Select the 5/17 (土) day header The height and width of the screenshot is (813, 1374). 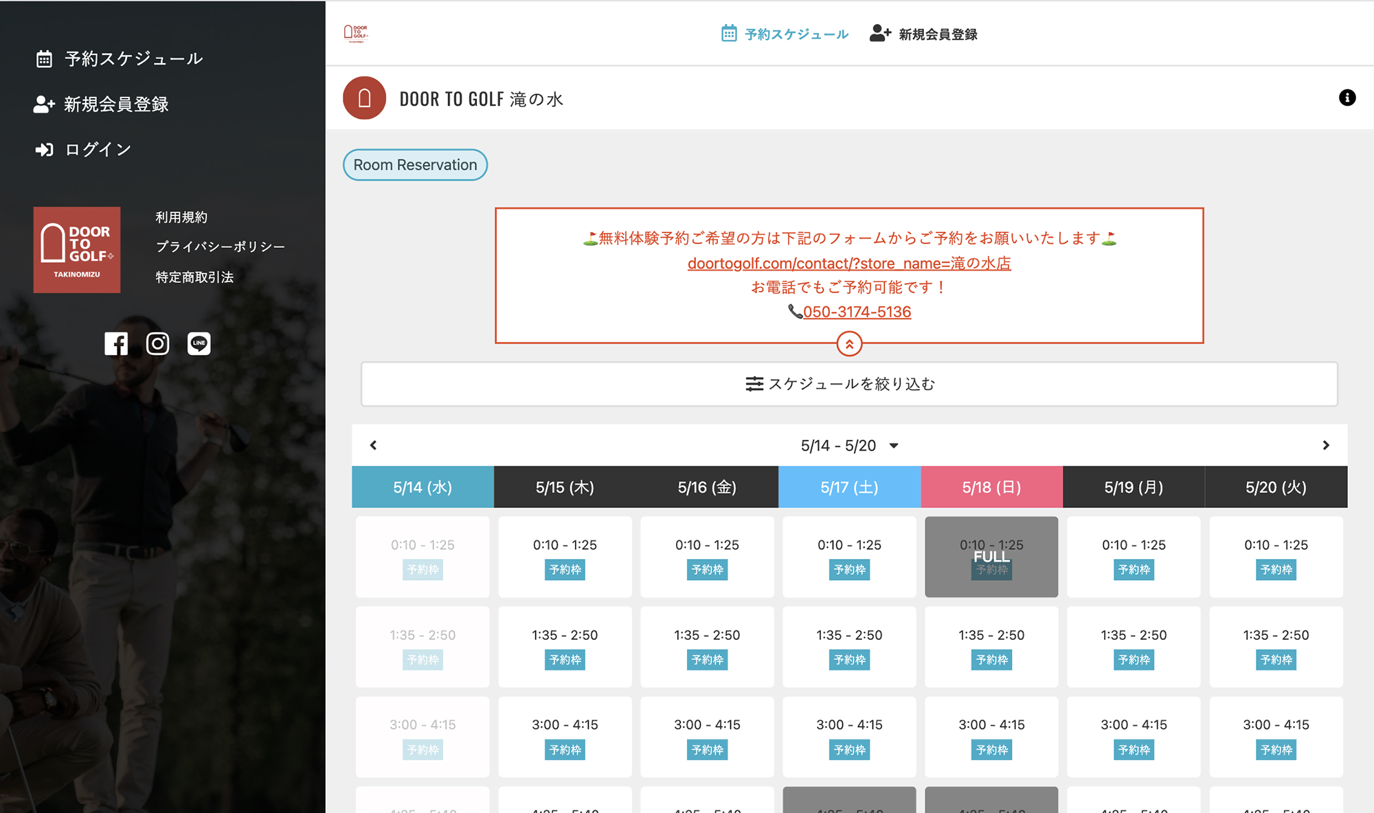pyautogui.click(x=849, y=487)
